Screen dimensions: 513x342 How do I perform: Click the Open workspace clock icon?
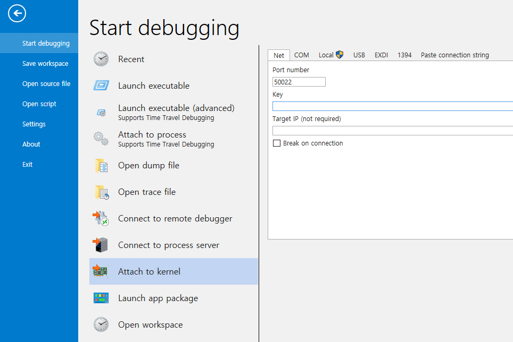tap(101, 324)
